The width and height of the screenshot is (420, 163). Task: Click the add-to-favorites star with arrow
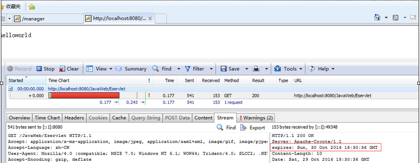[x=32, y=7]
